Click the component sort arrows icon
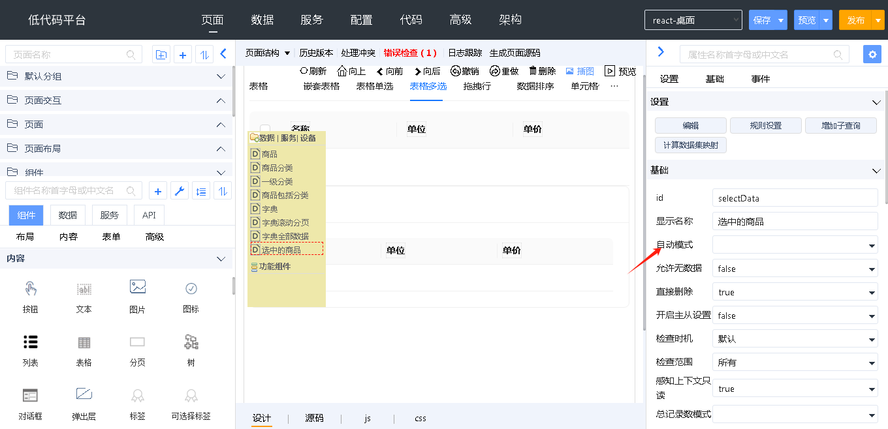 [x=223, y=191]
